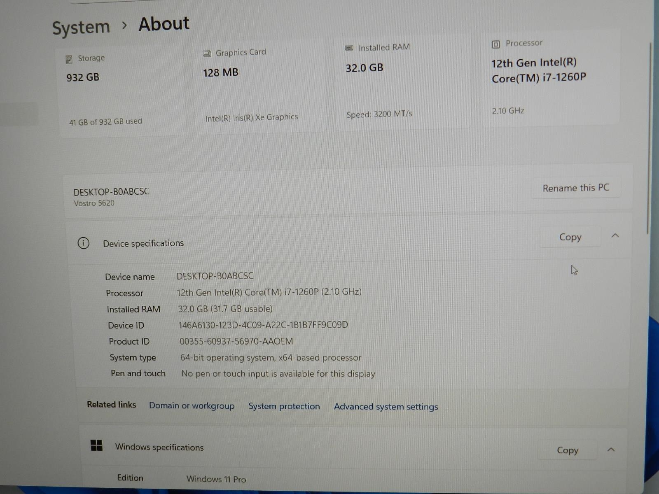Click the 2.10 GHz text in Processor card
Viewport: 659px width, 494px height.
pos(508,111)
